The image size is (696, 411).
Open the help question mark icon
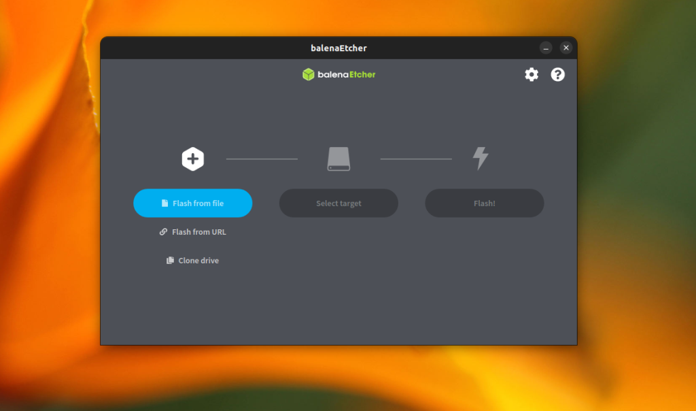[x=557, y=74]
